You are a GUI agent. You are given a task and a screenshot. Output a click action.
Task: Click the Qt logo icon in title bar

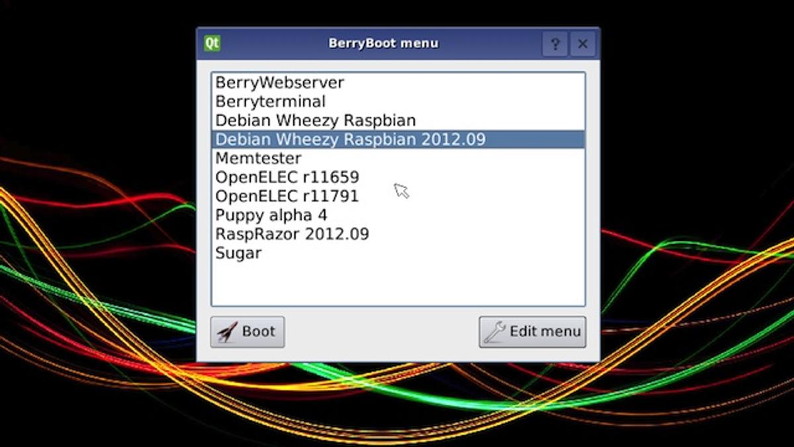[x=212, y=44]
